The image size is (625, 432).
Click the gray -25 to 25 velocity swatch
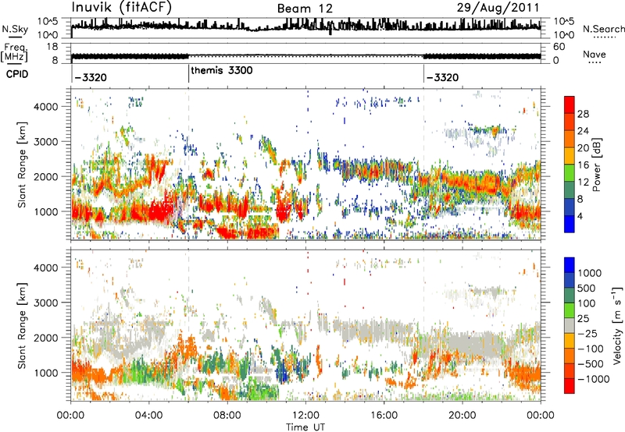pos(570,325)
